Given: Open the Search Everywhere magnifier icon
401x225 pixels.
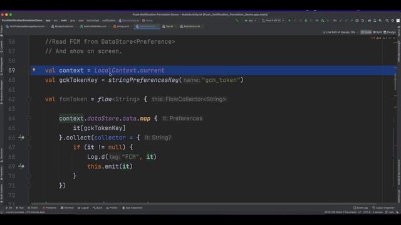Looking at the screenshot, I should click(x=387, y=21).
